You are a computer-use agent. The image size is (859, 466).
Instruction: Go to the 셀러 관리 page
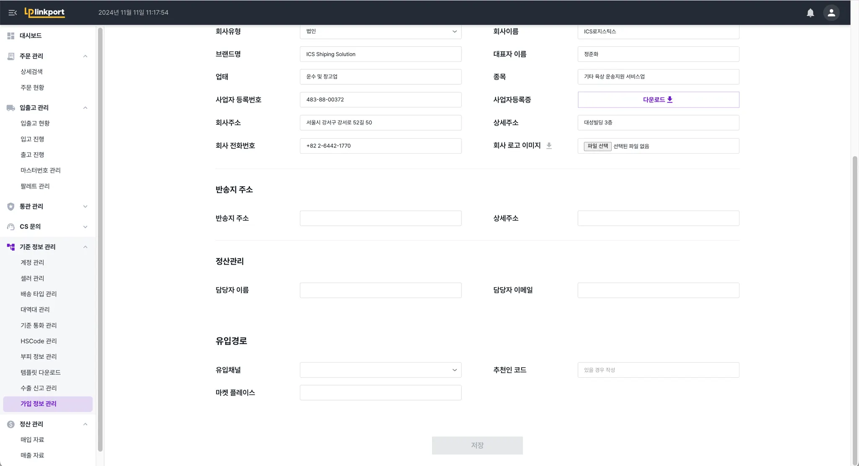click(32, 278)
